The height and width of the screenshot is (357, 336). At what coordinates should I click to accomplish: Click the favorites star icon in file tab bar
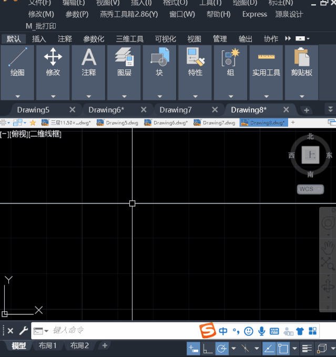tap(33, 123)
